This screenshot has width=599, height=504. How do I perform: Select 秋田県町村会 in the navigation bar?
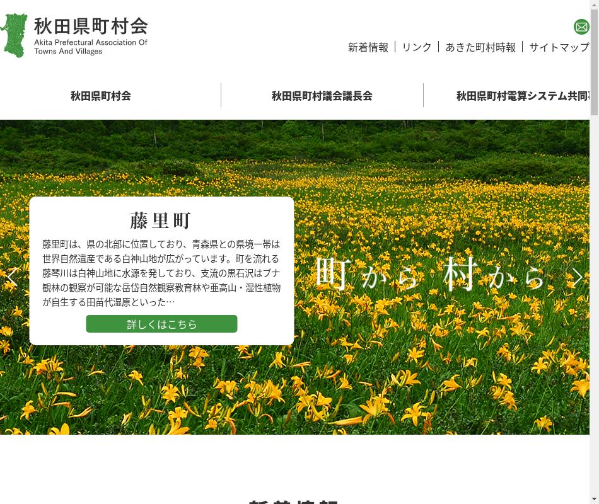101,96
